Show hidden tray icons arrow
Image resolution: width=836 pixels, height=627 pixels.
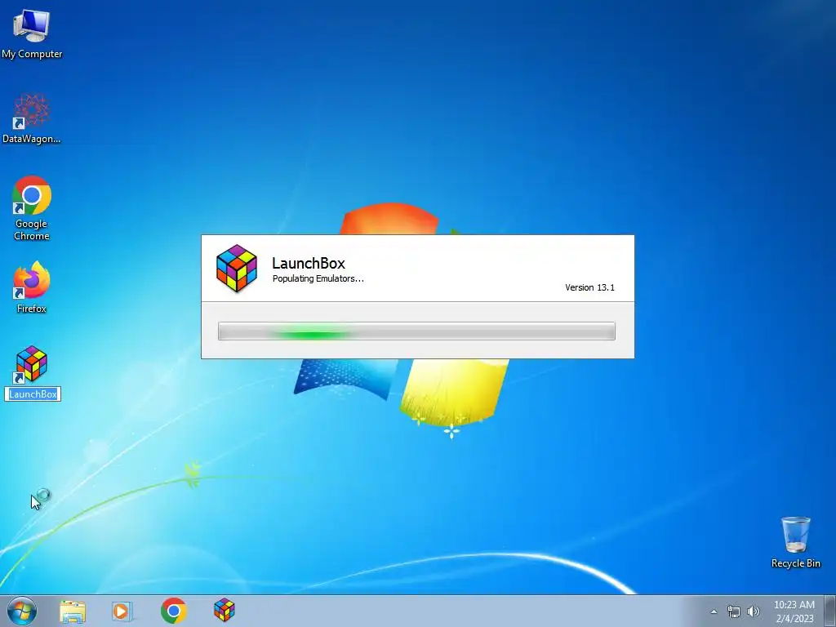714,611
